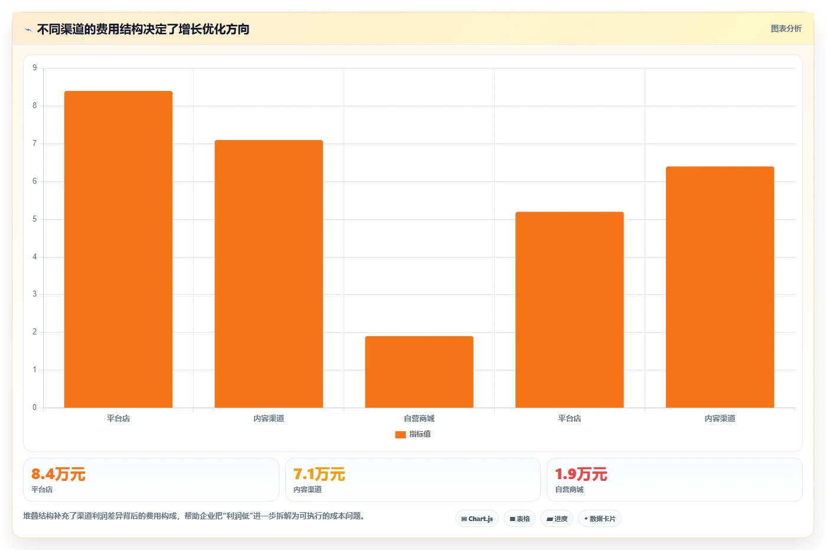Click the y-axis tick label 0

point(34,408)
